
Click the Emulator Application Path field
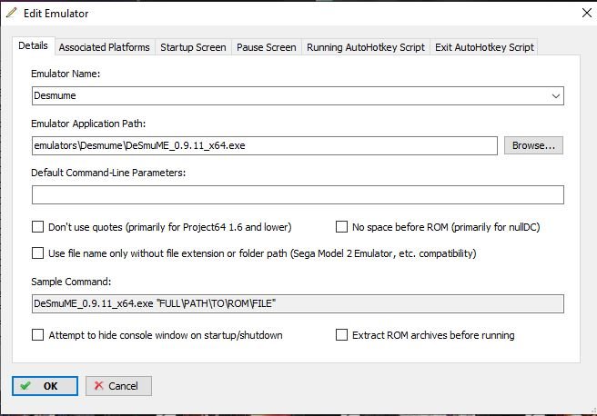[x=265, y=146]
